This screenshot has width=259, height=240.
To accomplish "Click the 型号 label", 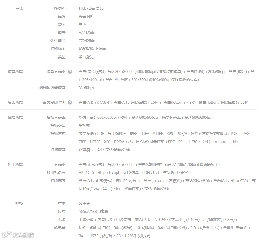I will point(62,33).
